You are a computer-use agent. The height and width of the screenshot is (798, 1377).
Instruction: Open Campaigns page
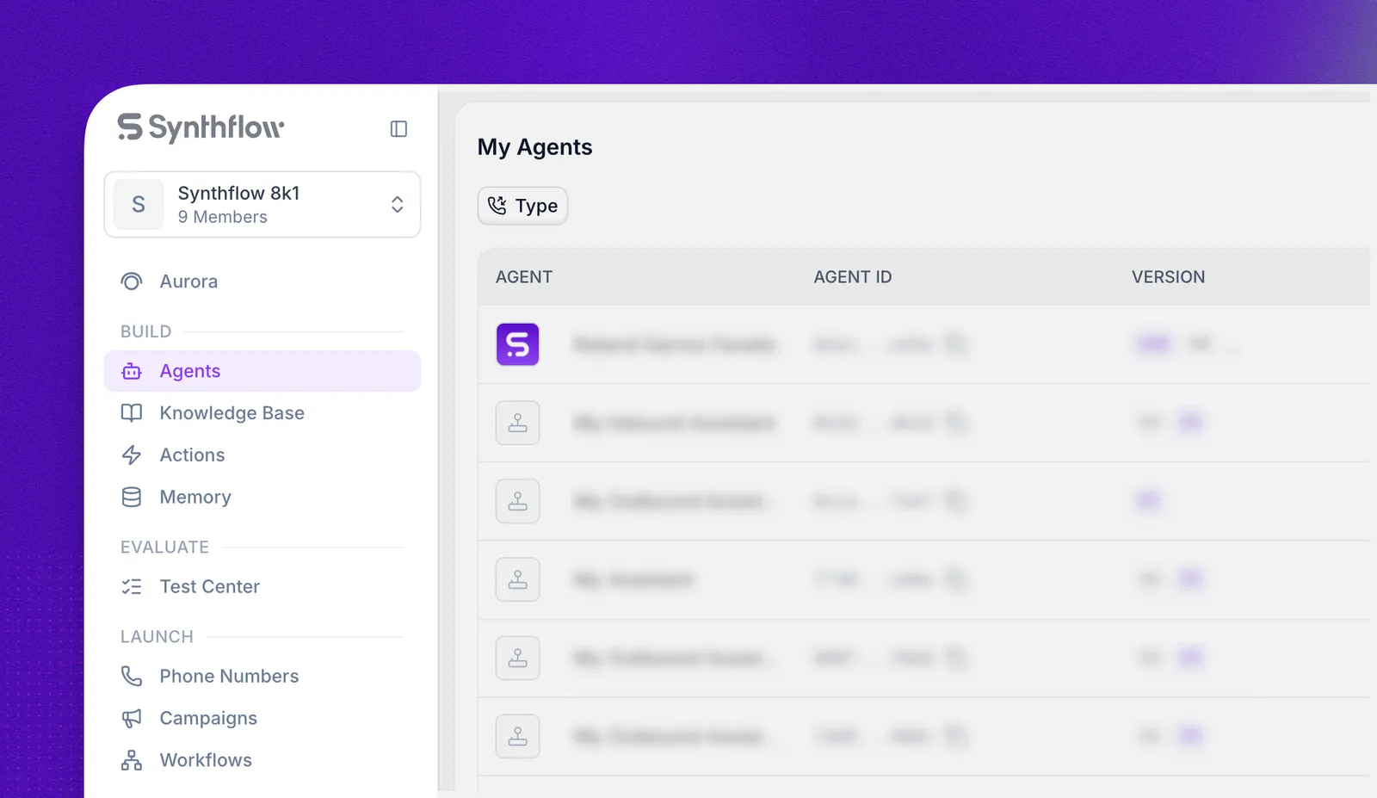(x=262, y=719)
